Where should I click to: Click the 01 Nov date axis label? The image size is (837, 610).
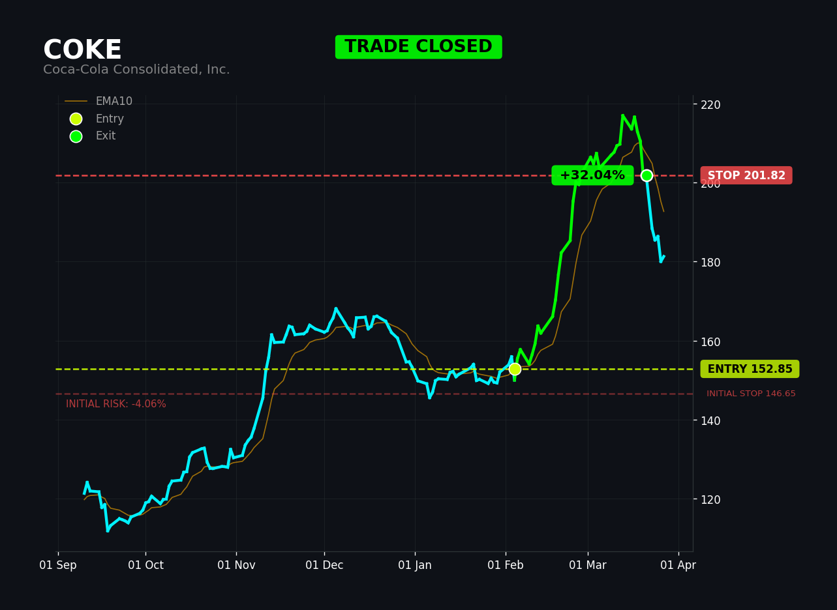(x=236, y=565)
